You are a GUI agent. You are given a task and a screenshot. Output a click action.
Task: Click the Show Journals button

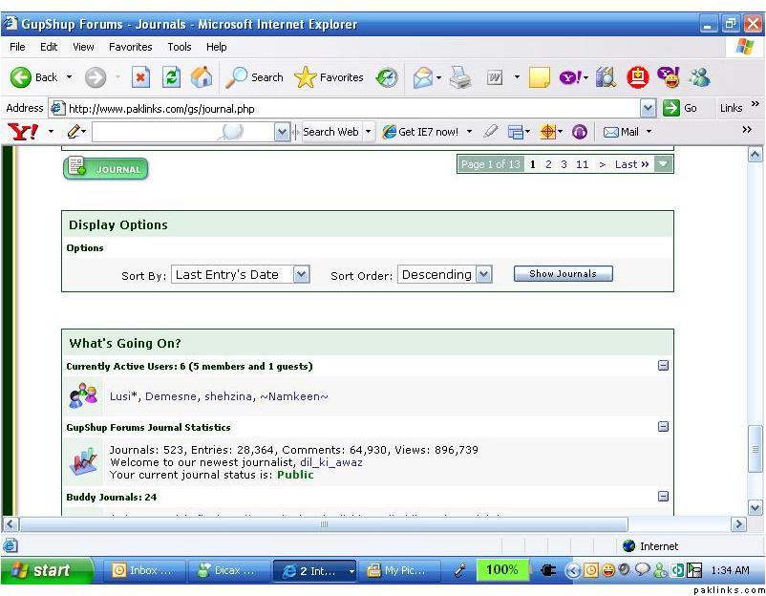(x=563, y=274)
